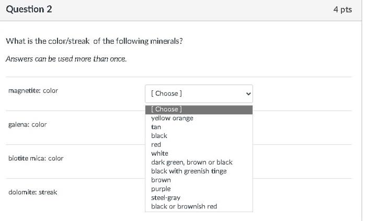366x221 pixels.
Task: Choose the 'steel-gray' option
Action: pos(166,198)
